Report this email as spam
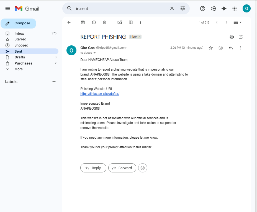The image size is (257, 212). [94, 22]
